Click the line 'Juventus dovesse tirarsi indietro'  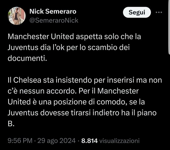(x=82, y=113)
